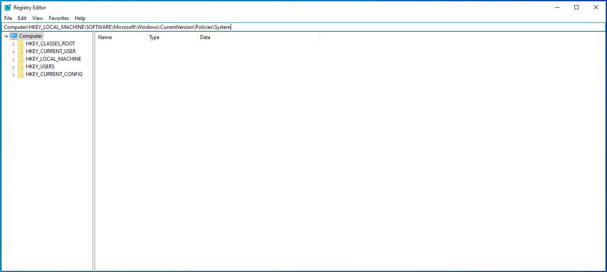607x272 pixels.
Task: Click the HKEY_LOCAL_MACHINE folder icon
Action: tap(21, 59)
